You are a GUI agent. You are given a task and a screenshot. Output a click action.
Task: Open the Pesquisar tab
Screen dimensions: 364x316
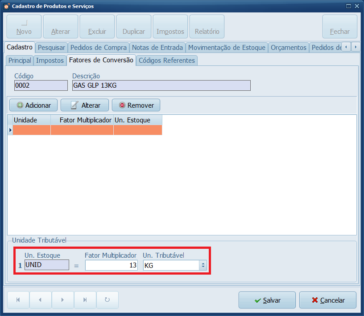pos(51,47)
